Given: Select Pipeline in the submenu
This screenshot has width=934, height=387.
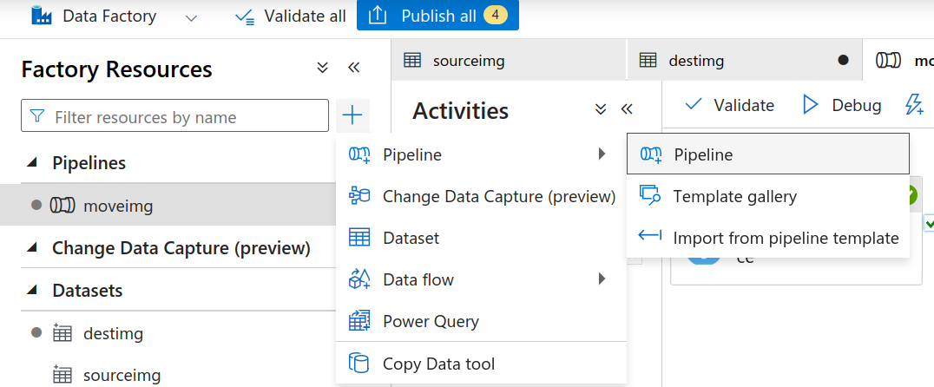Looking at the screenshot, I should (x=768, y=154).
